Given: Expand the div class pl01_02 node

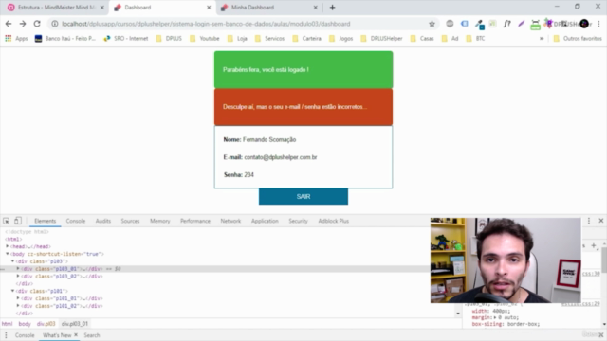Looking at the screenshot, I should (x=18, y=305).
